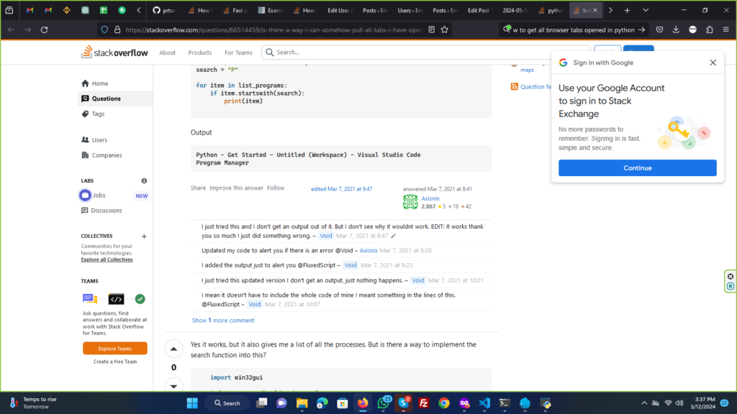
Task: Open the Firefox downloads panel
Action: tap(676, 29)
